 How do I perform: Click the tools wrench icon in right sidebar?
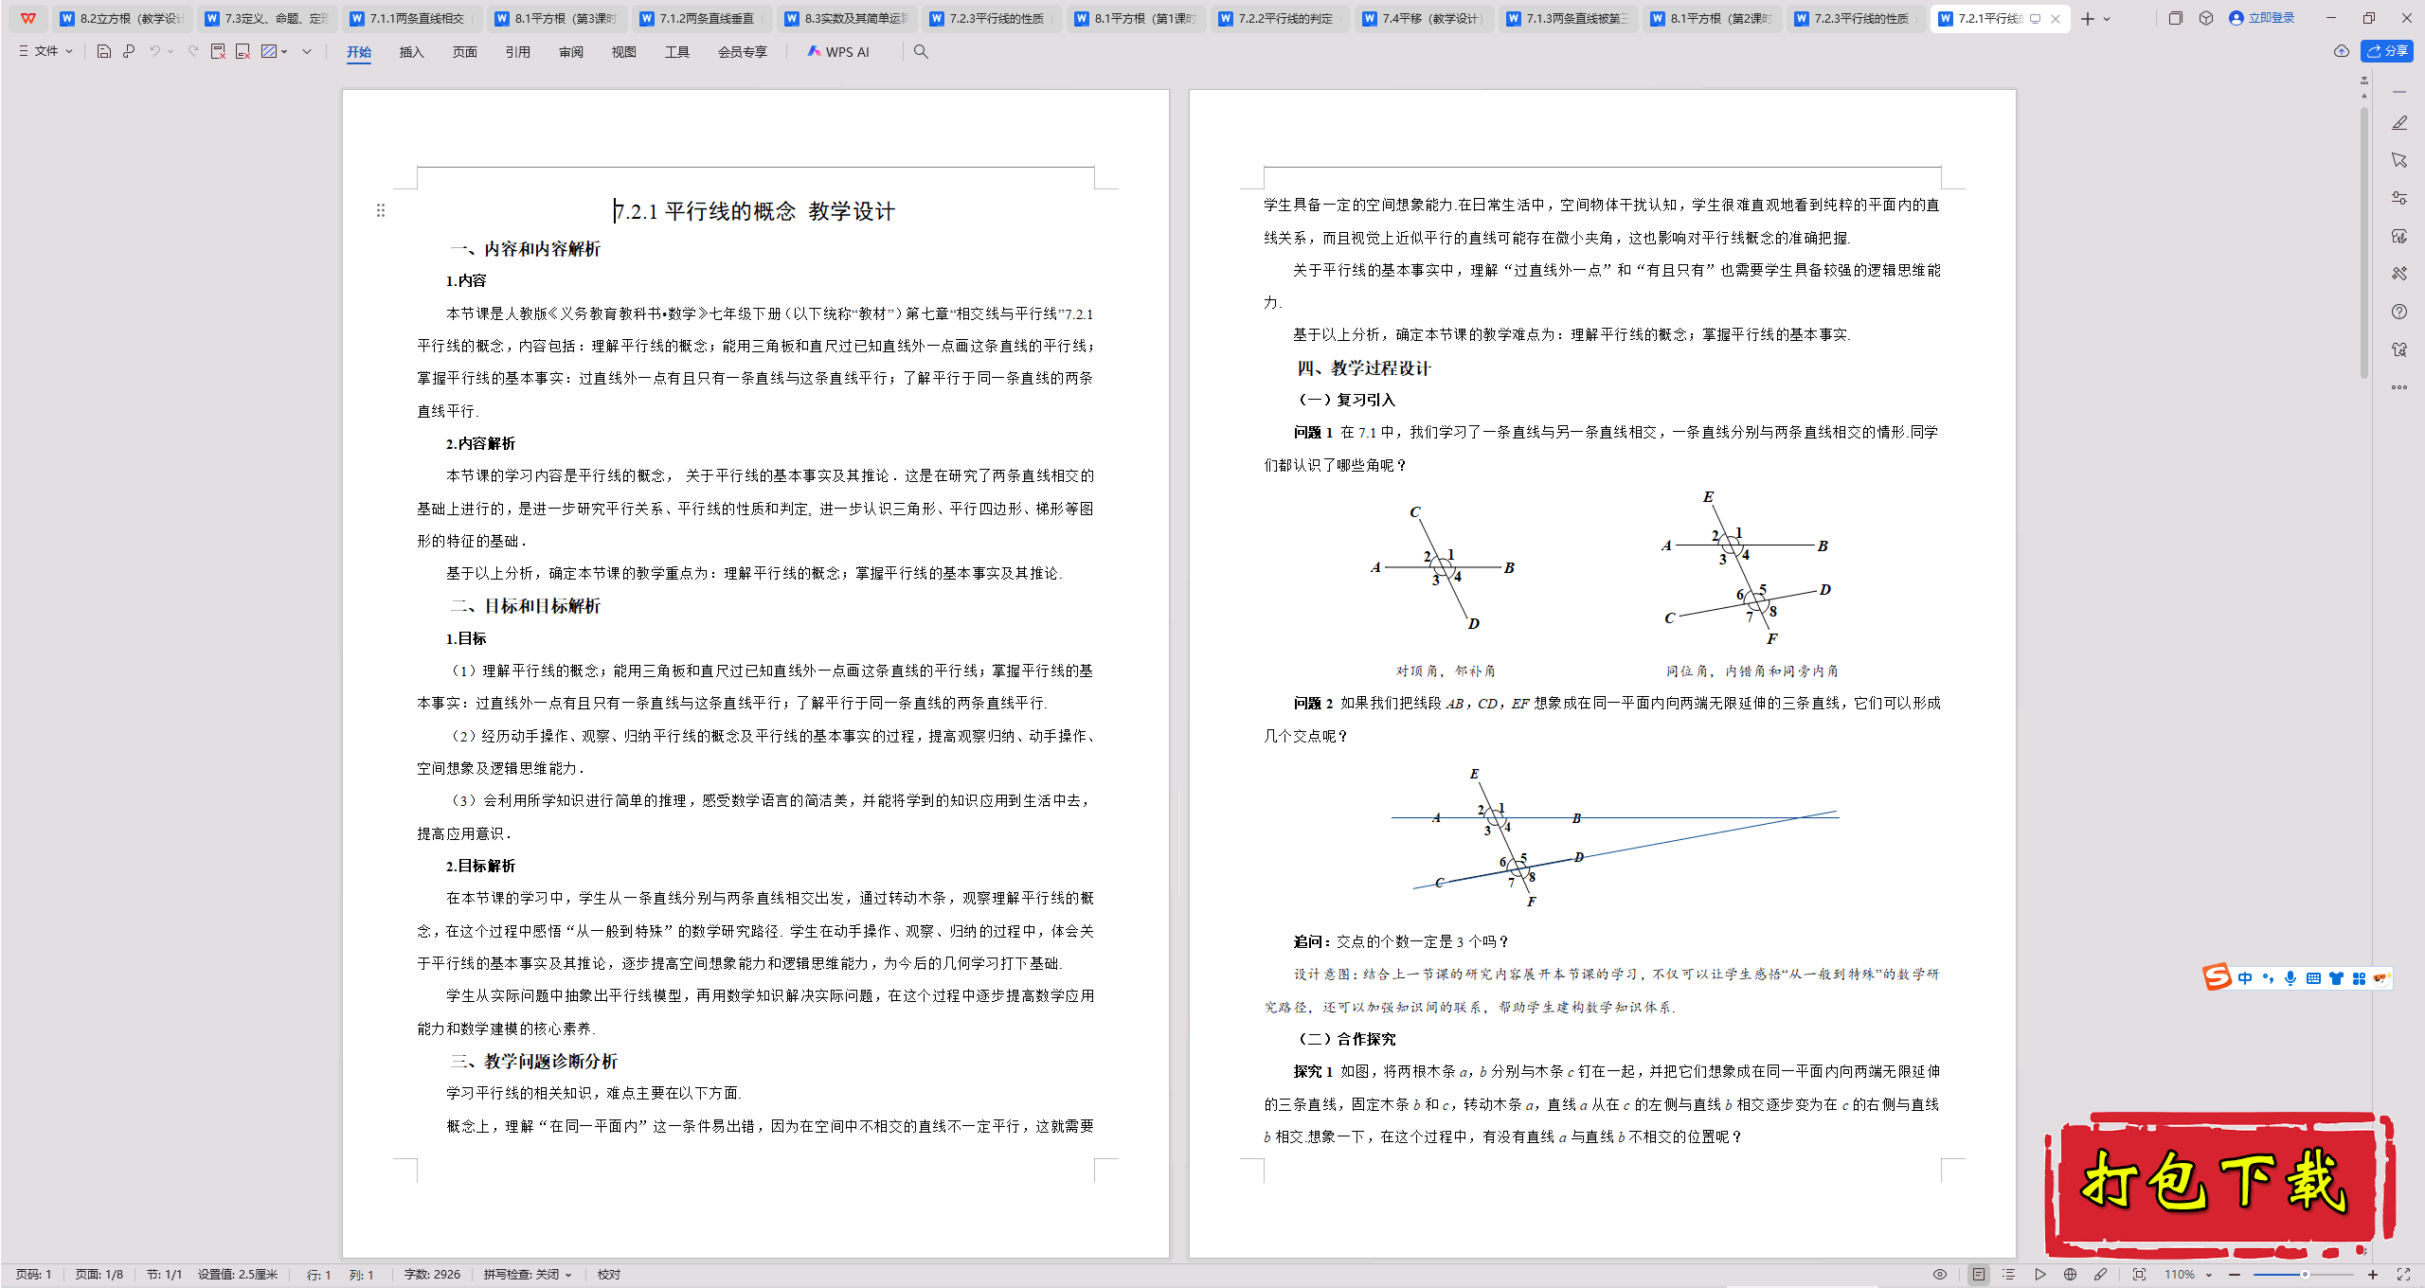[2399, 274]
